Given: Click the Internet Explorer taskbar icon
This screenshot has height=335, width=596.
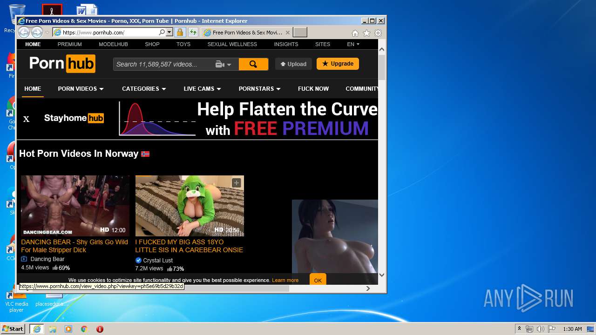Looking at the screenshot, I should (37, 329).
